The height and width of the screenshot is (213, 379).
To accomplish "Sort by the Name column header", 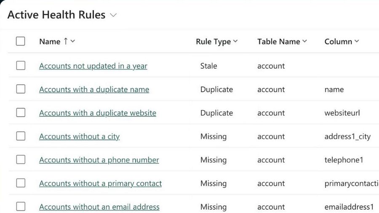I will coord(50,42).
